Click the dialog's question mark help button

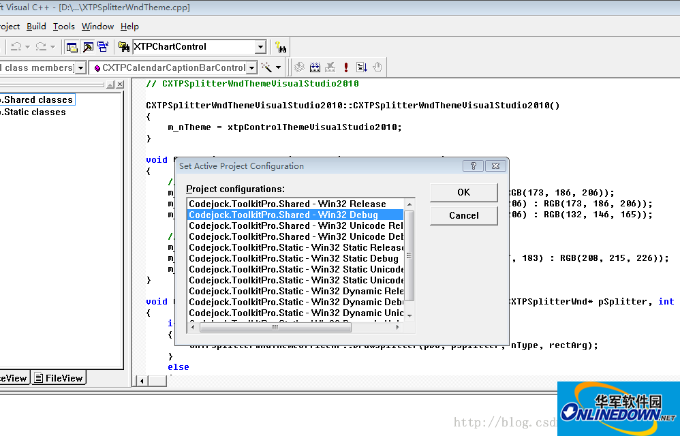[473, 166]
